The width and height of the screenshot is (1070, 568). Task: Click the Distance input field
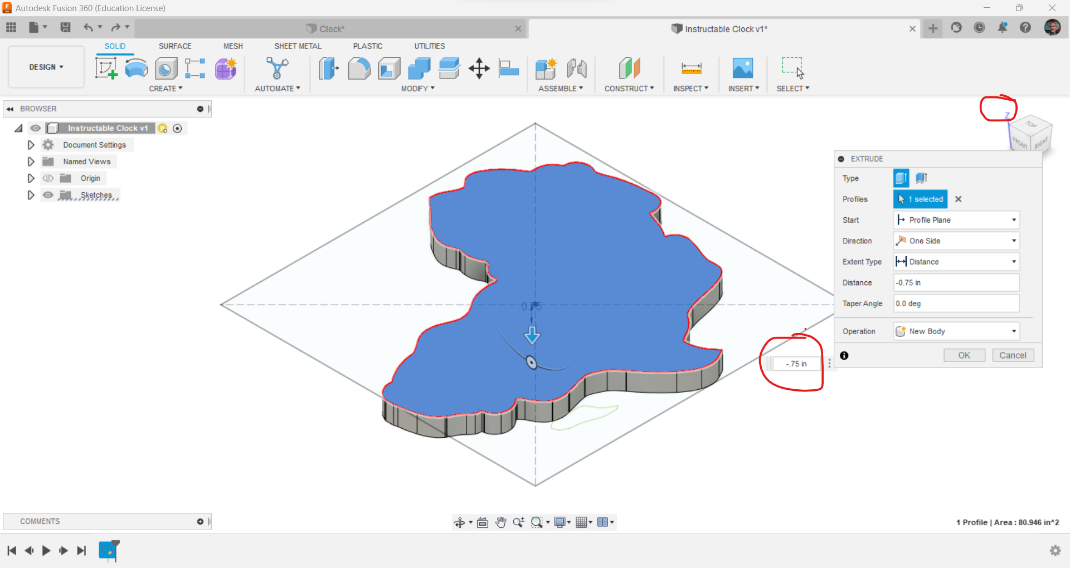956,283
